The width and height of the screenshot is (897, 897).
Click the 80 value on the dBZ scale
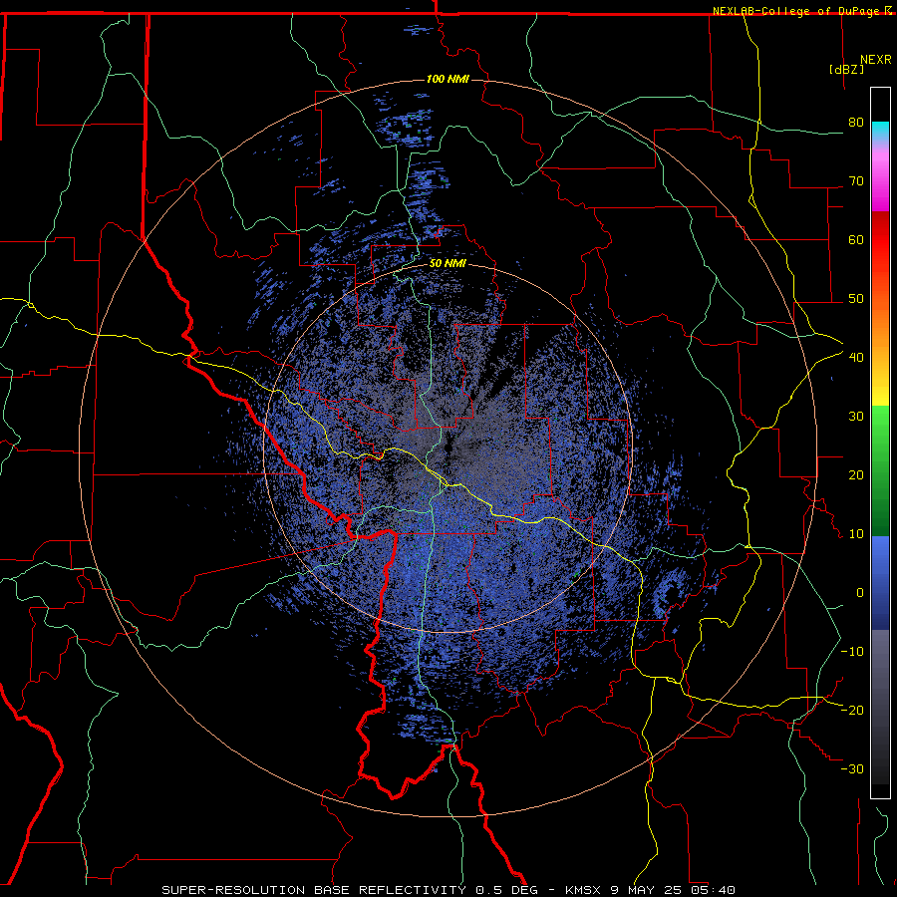[x=856, y=122]
